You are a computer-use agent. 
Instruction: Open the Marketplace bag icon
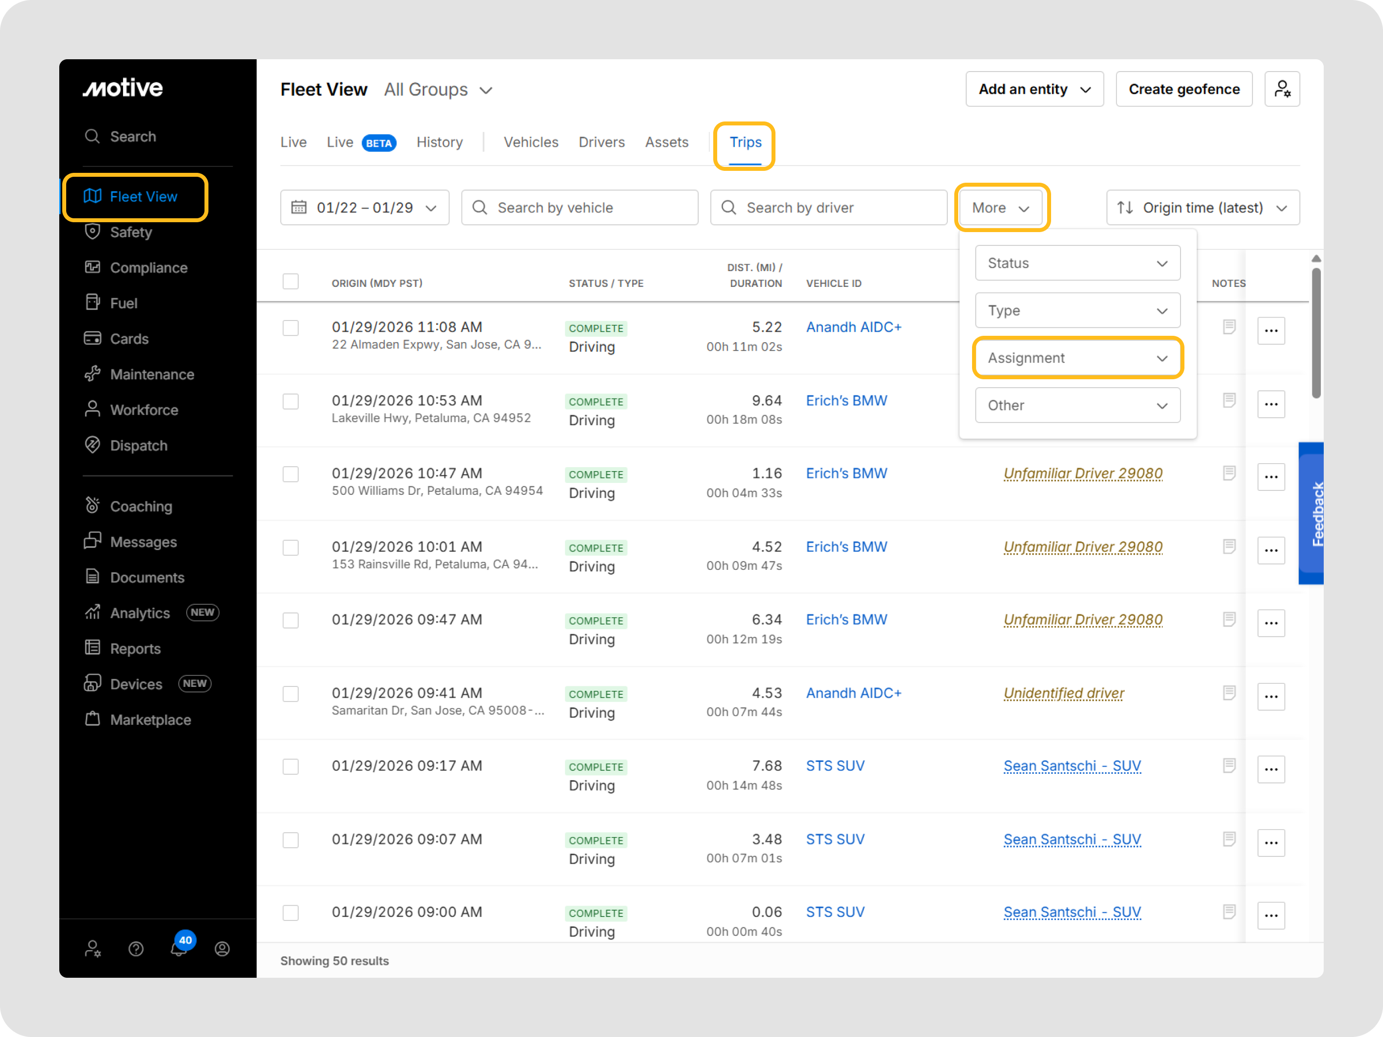tap(92, 719)
